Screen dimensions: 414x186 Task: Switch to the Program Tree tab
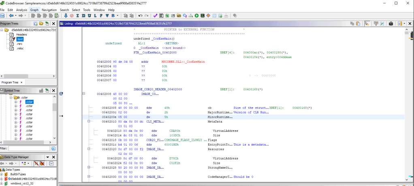coord(9,82)
